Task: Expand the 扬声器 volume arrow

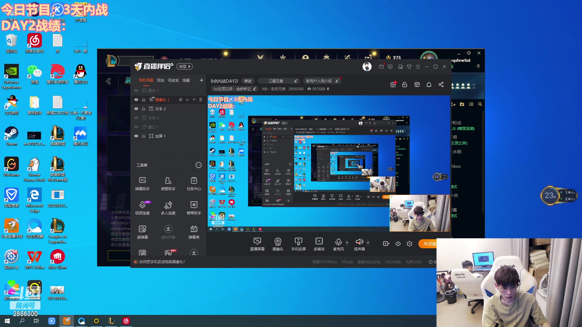Action: point(368,242)
